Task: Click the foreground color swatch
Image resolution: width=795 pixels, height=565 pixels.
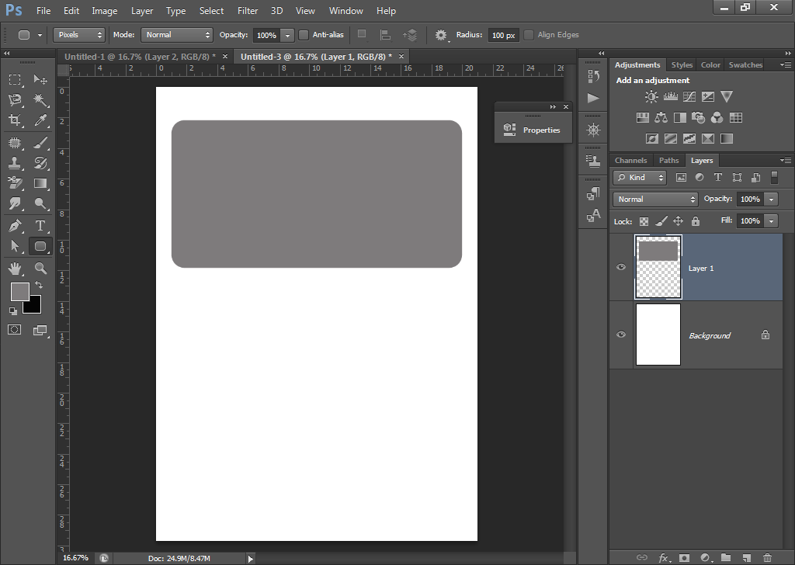Action: tap(19, 292)
